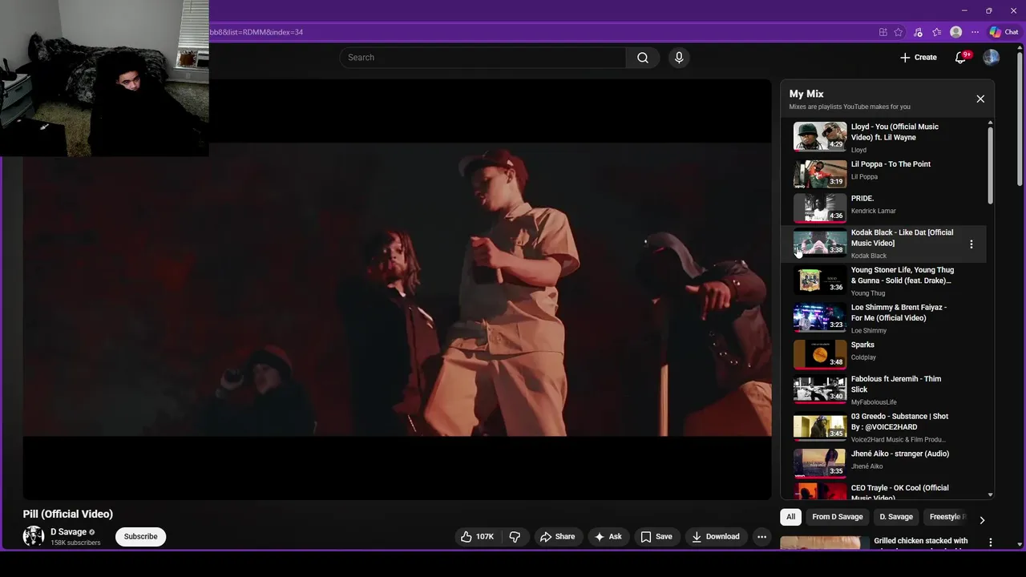Click the Pill (Official Video) title
The image size is (1026, 577).
68,514
